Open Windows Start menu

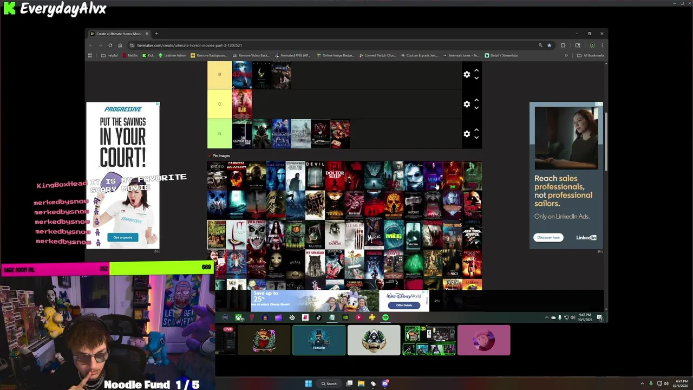pyautogui.click(x=309, y=383)
